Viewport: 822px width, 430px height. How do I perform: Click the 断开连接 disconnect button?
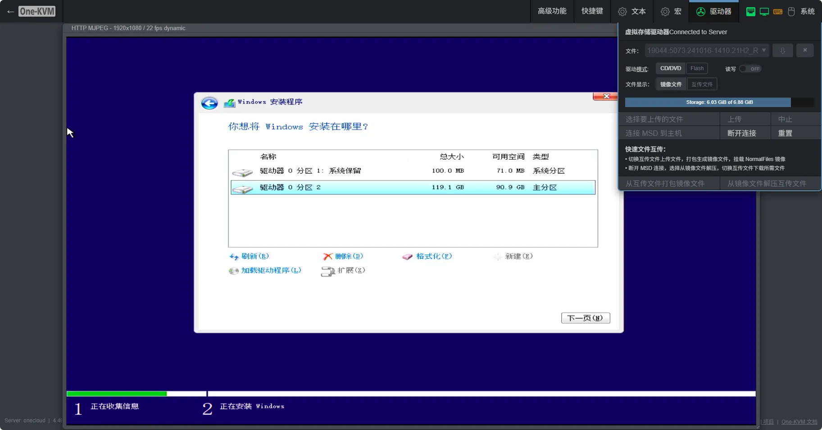tap(745, 133)
